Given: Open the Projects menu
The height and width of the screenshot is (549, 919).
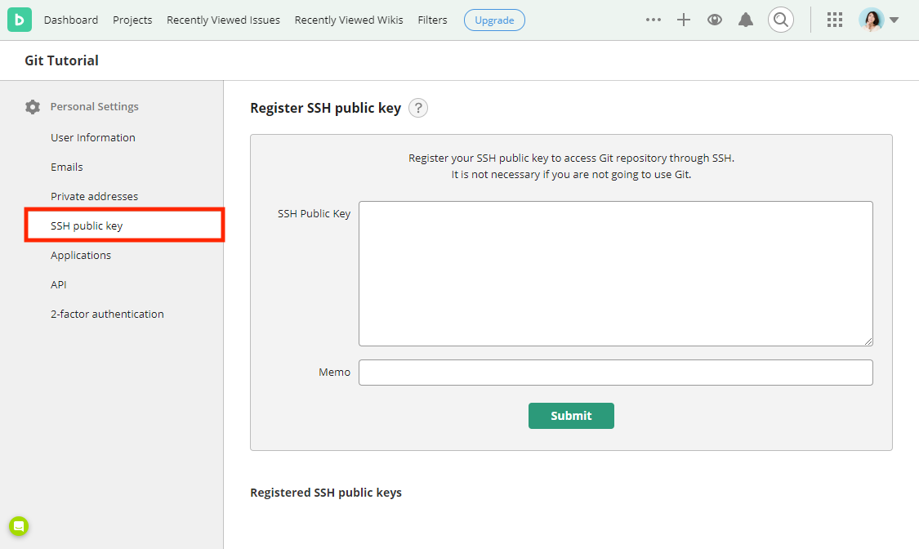Looking at the screenshot, I should point(132,20).
